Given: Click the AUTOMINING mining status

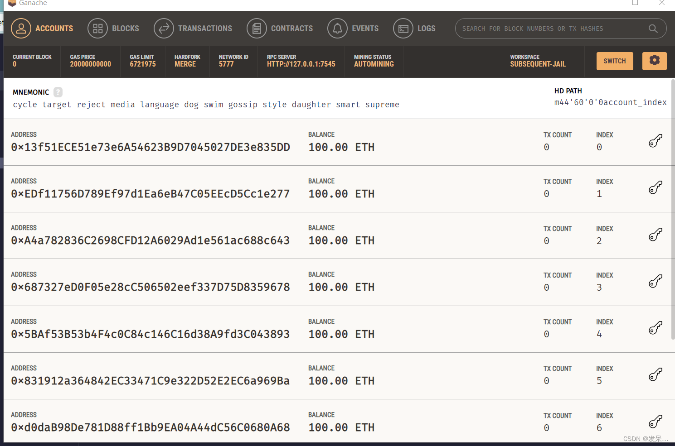Looking at the screenshot, I should [374, 64].
